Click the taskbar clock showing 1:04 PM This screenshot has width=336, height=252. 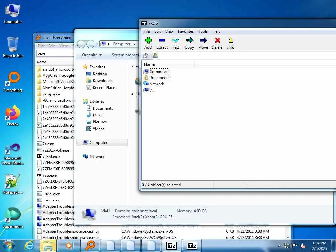pos(319,246)
